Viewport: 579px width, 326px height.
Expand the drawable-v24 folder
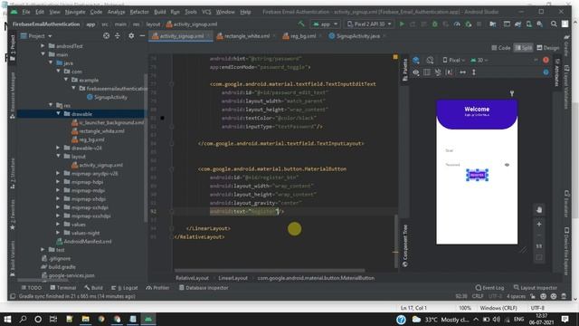coord(58,148)
